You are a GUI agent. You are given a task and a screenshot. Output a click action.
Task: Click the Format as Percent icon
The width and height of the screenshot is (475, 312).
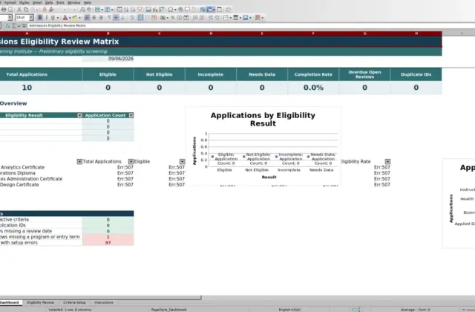coord(173,18)
